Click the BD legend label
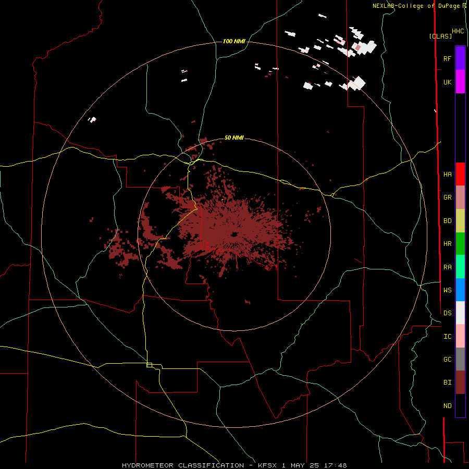469x469 pixels. click(447, 221)
